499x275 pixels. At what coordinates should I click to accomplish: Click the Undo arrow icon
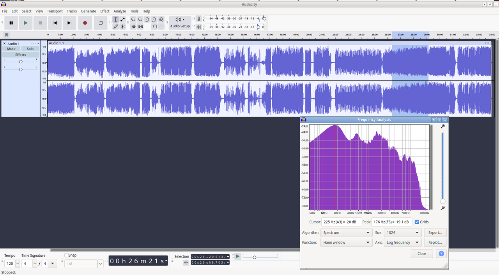pyautogui.click(x=154, y=27)
